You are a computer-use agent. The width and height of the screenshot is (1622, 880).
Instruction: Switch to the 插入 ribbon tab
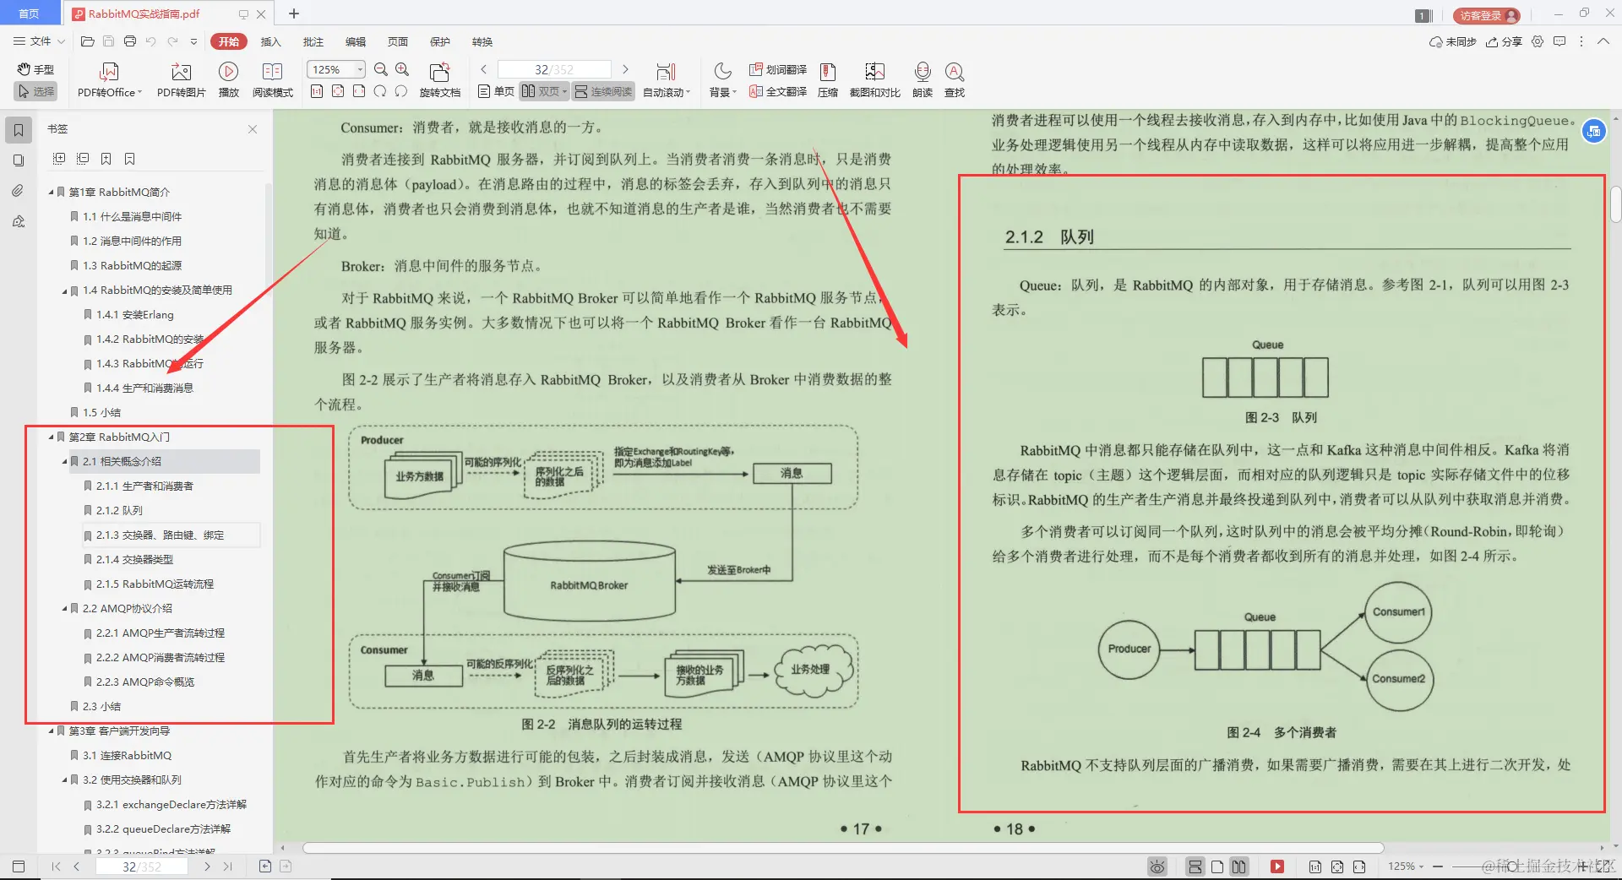pyautogui.click(x=269, y=41)
